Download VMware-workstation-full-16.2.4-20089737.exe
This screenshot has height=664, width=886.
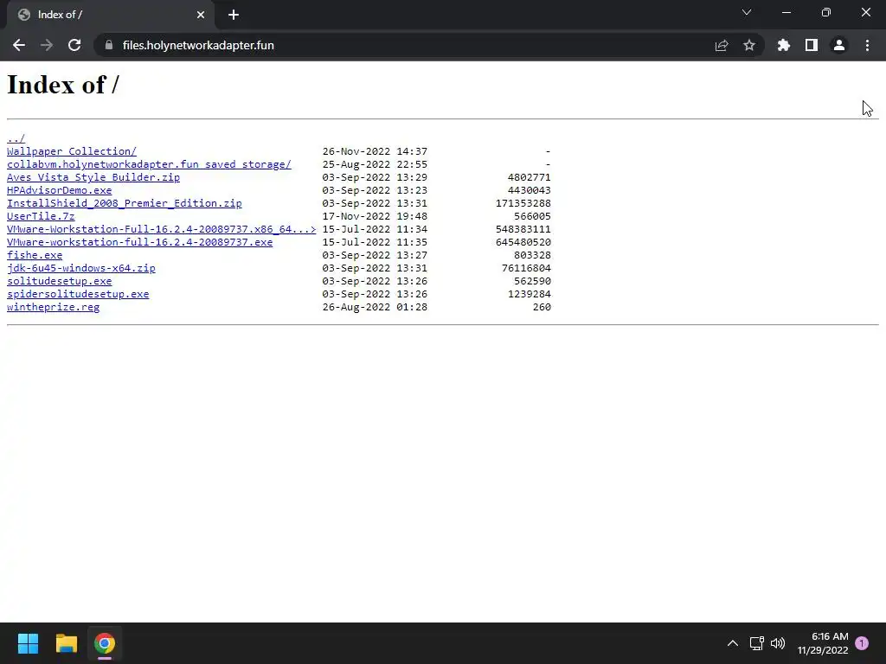pos(139,242)
